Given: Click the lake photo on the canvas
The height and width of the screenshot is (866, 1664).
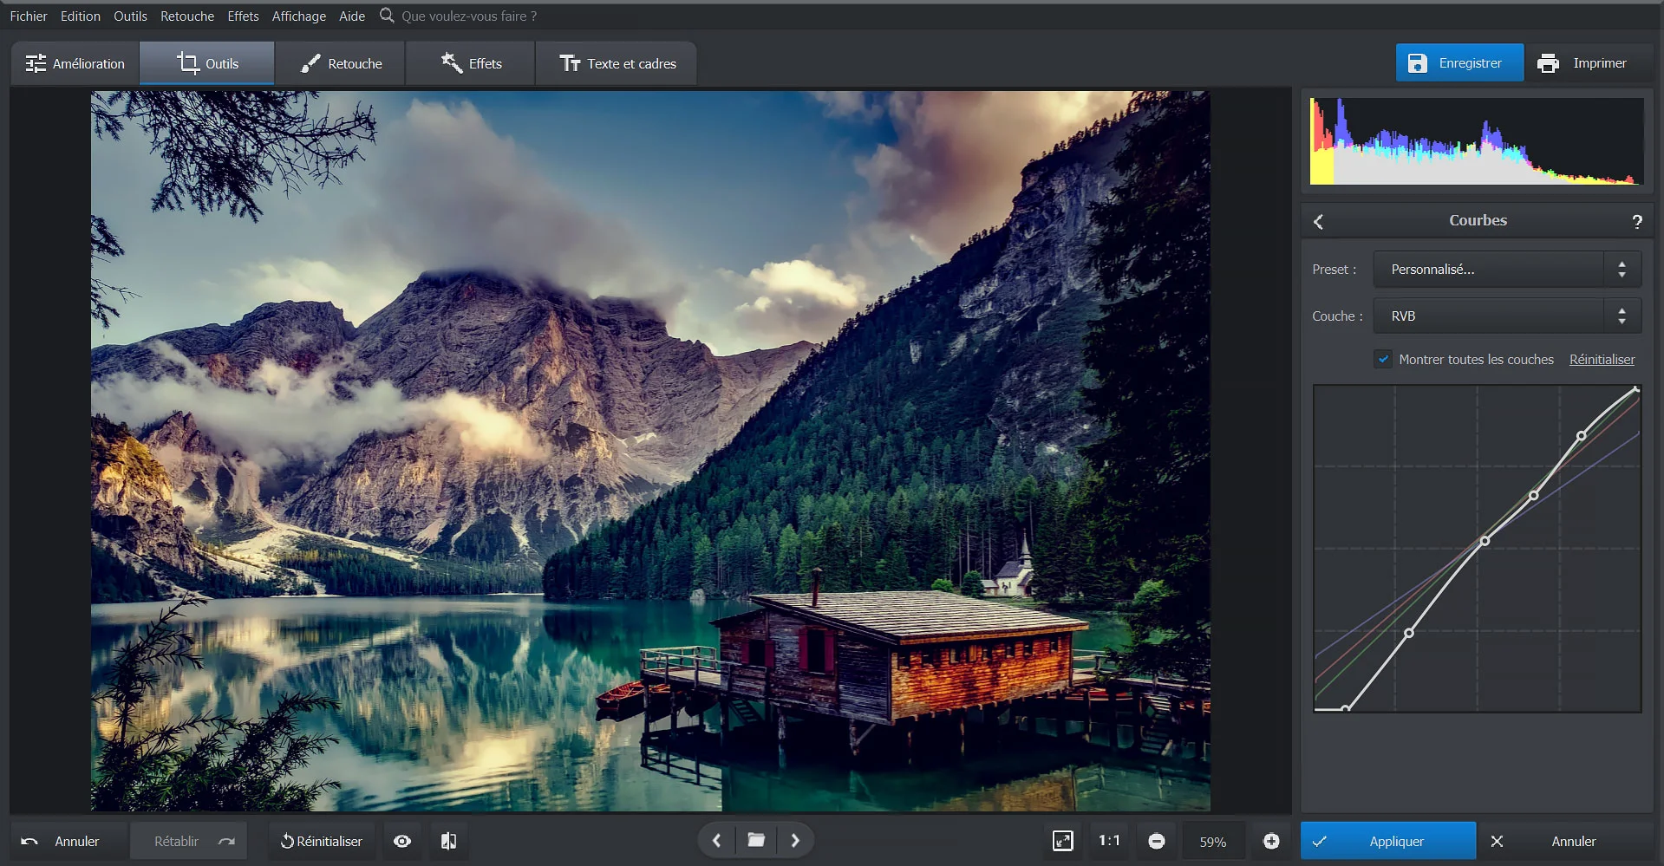Looking at the screenshot, I should point(650,451).
